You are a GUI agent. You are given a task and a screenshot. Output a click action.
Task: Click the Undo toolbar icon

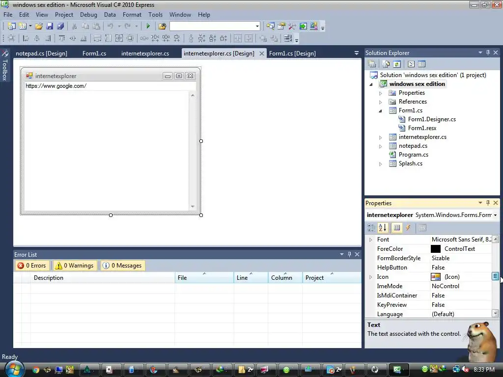(111, 27)
